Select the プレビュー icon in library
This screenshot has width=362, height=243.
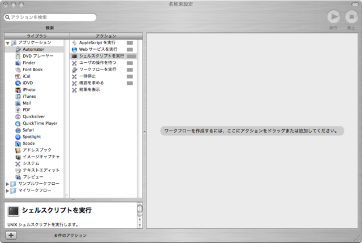(18, 177)
